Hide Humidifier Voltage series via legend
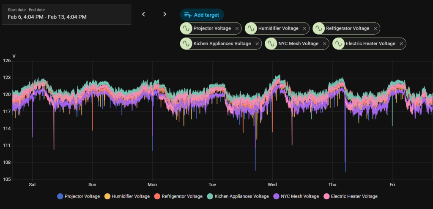Screen dimensions: 433x209 tap(126, 196)
